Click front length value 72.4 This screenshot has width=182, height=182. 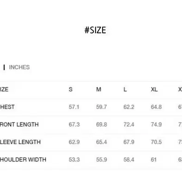pos(129,124)
